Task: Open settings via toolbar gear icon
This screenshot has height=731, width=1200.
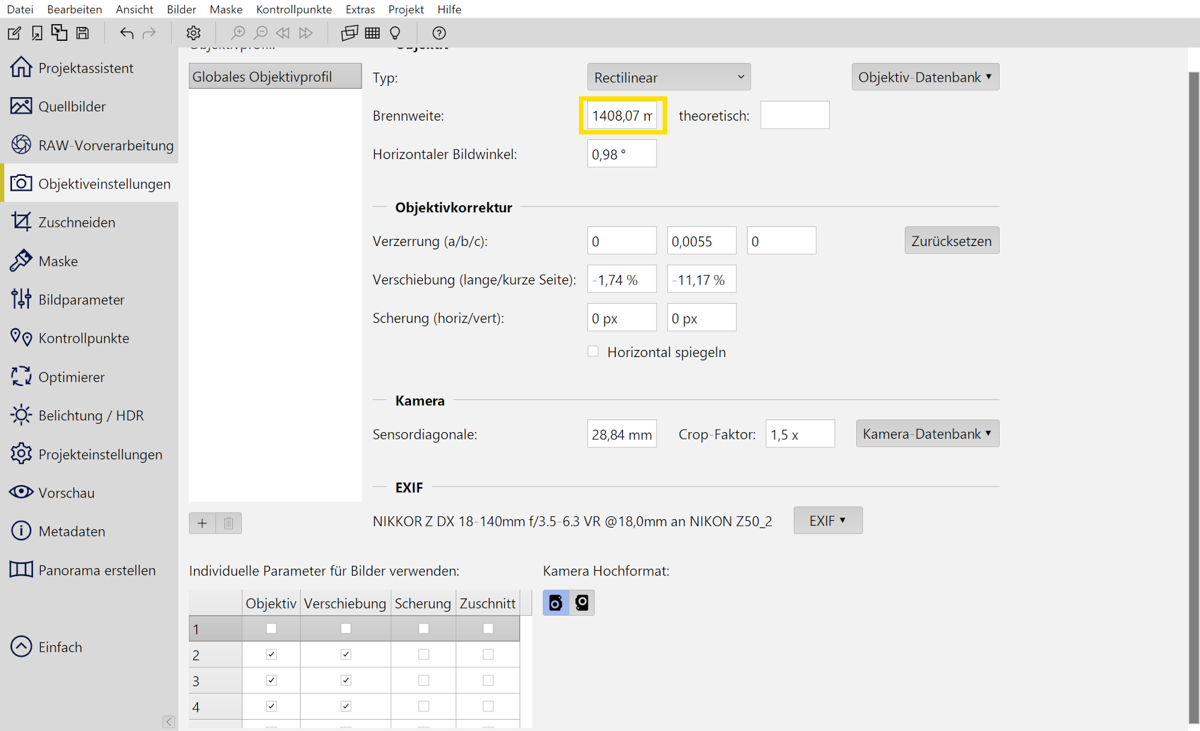Action: [193, 33]
